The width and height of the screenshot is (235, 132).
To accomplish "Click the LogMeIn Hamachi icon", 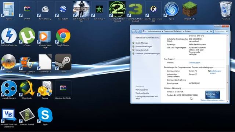I will [9, 89].
